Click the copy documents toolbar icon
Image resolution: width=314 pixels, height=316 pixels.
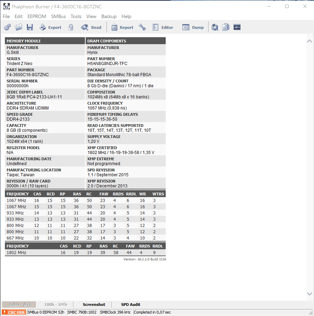[x=226, y=27]
